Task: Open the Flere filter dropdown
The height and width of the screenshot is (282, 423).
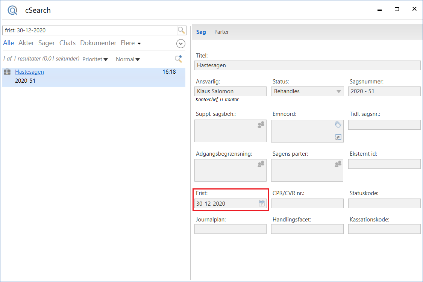Action: (130, 43)
